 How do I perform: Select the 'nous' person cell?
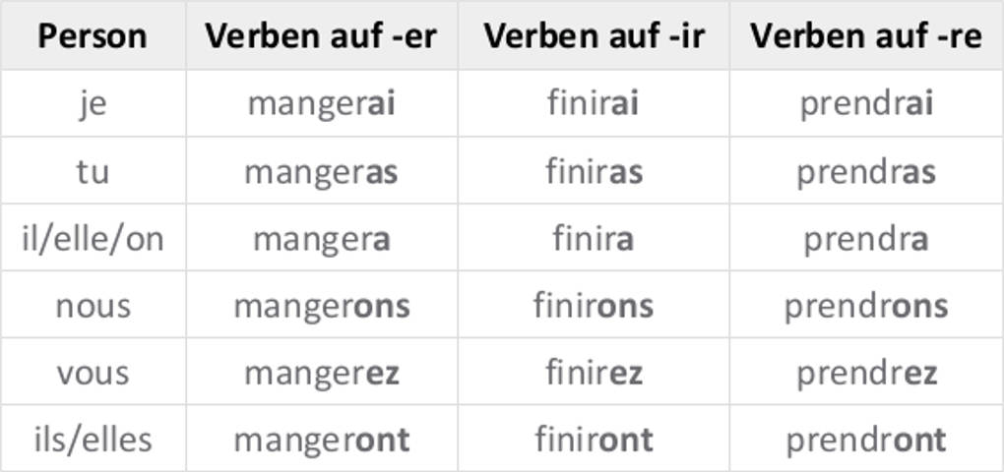(x=93, y=306)
